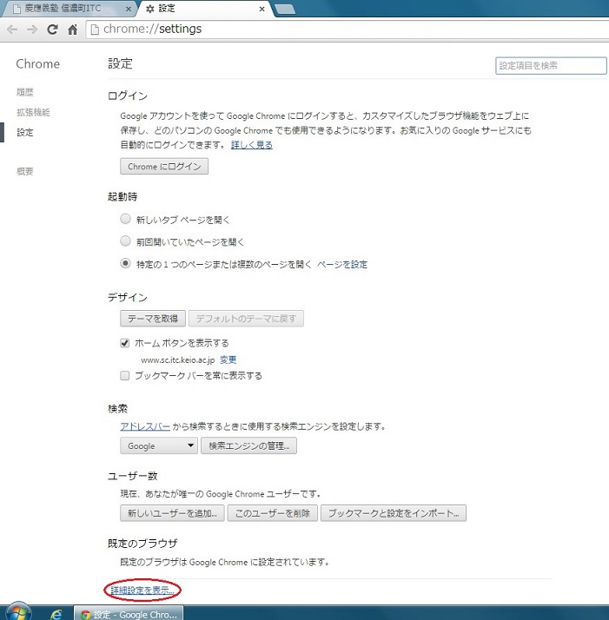Open 拡張機能 in the sidebar
The image size is (609, 620).
click(x=33, y=112)
